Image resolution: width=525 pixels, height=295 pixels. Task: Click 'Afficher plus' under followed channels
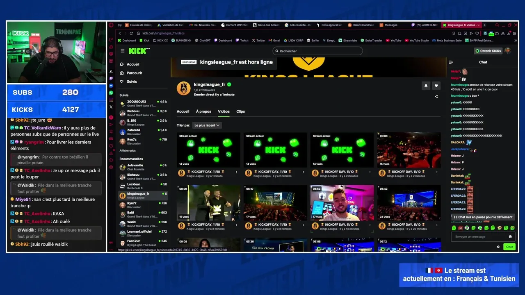[x=128, y=151]
